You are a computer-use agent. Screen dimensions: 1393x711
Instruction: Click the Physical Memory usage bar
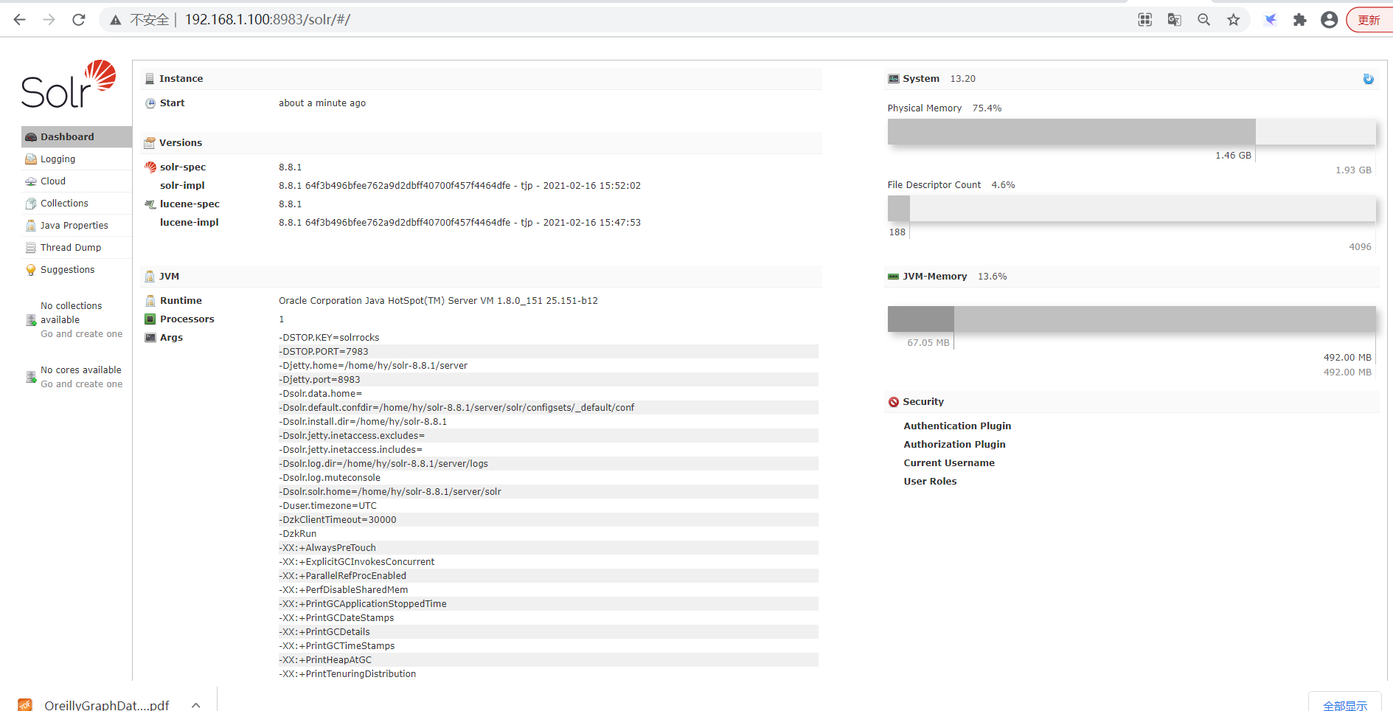click(1131, 132)
